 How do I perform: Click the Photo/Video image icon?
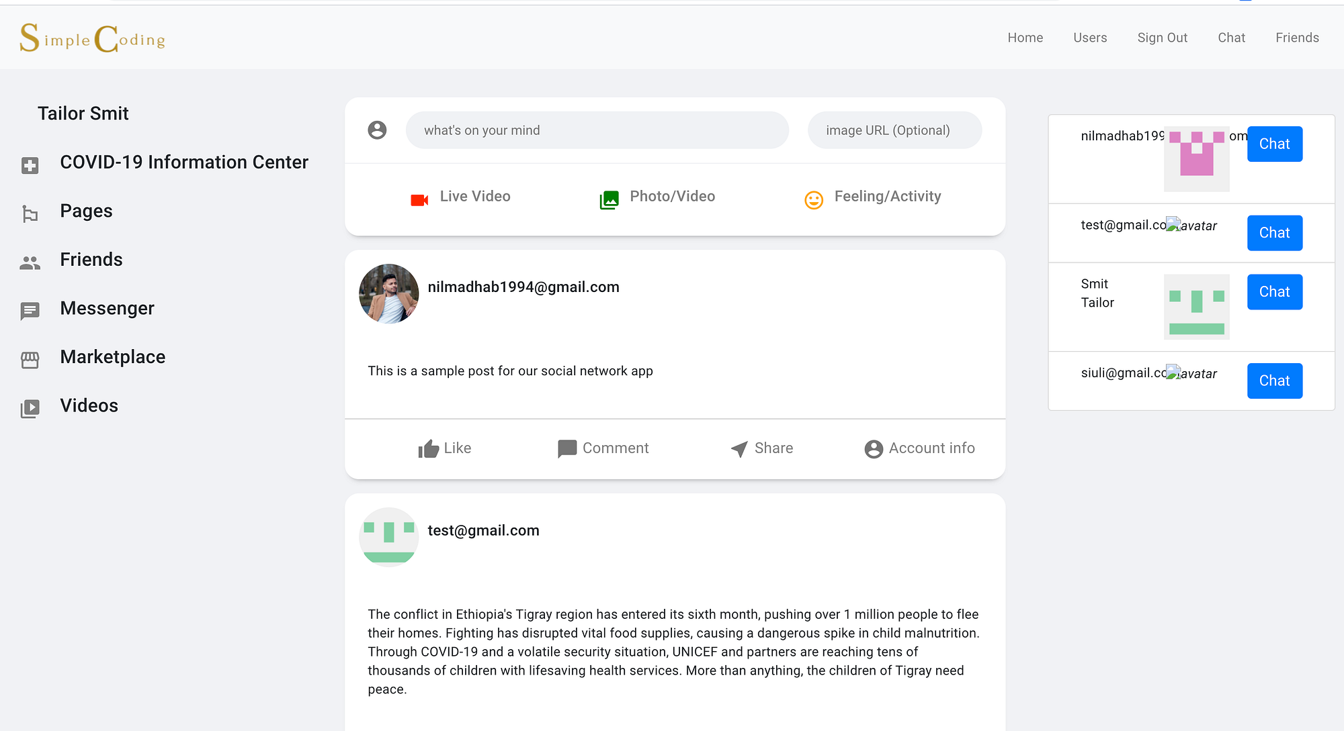point(609,200)
